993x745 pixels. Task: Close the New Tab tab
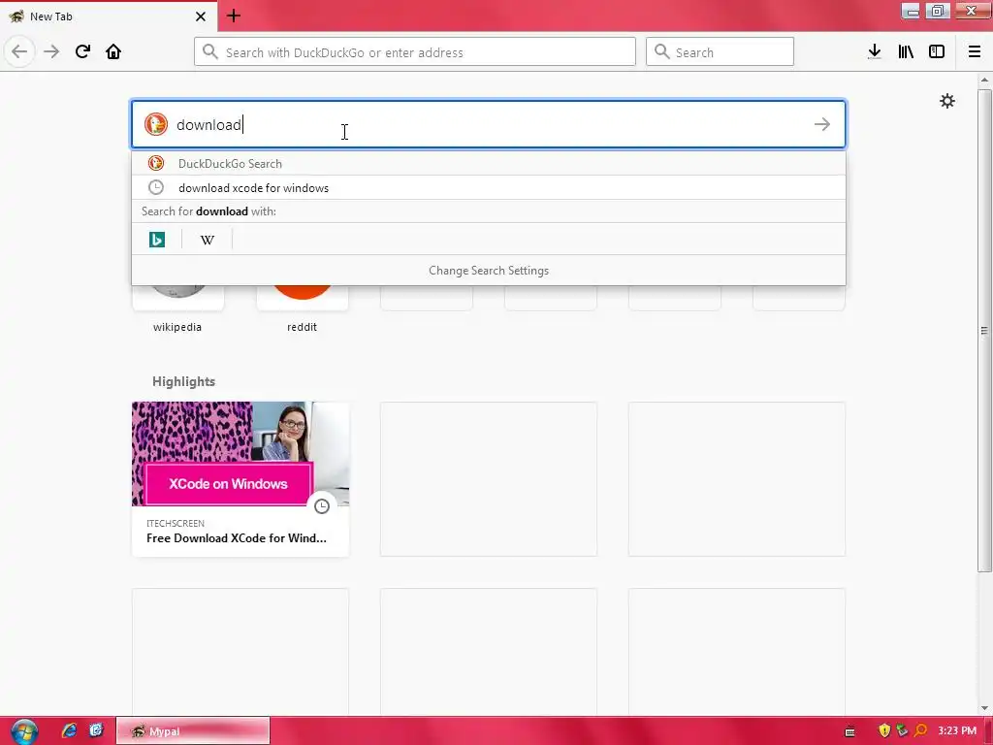point(201,16)
